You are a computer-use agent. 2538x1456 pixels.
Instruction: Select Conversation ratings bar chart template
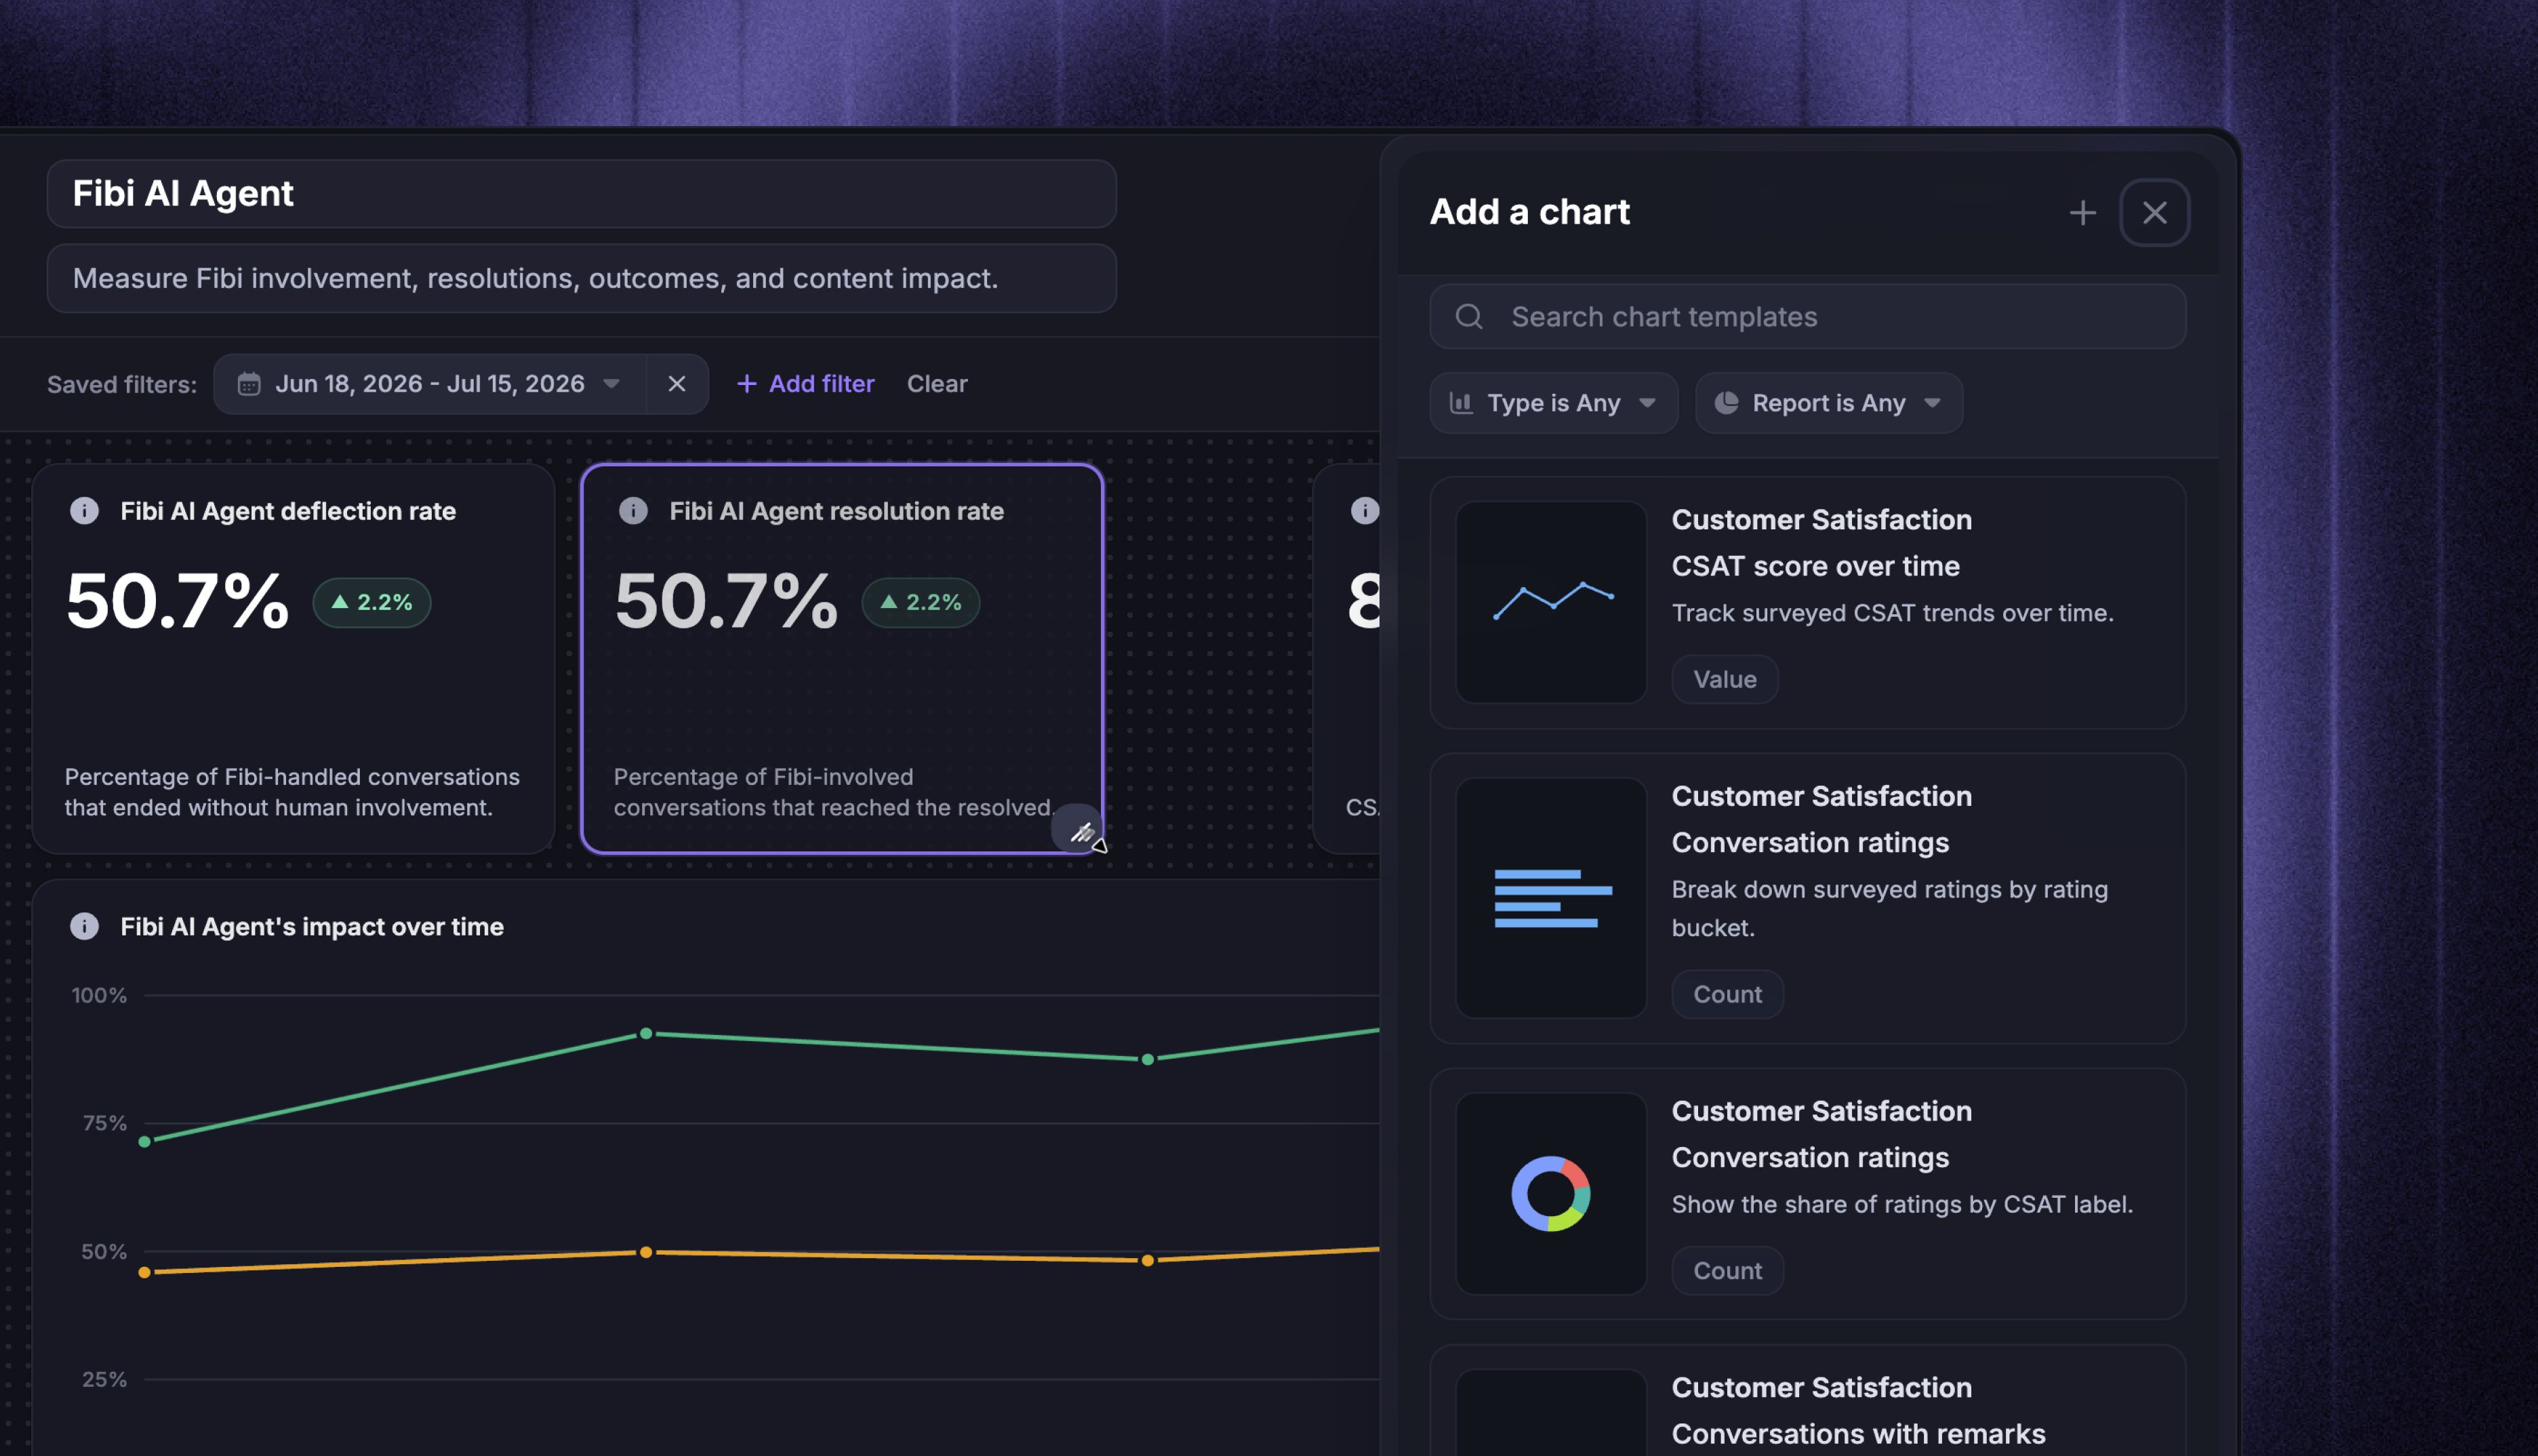[1807, 898]
